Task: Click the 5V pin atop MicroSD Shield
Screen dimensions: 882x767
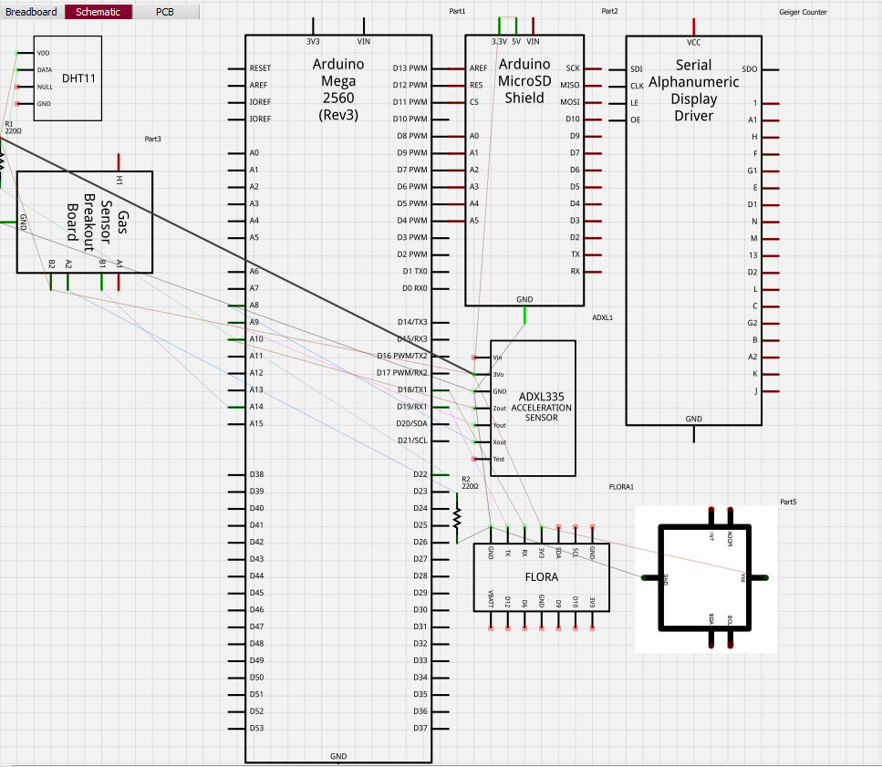Action: pos(516,26)
